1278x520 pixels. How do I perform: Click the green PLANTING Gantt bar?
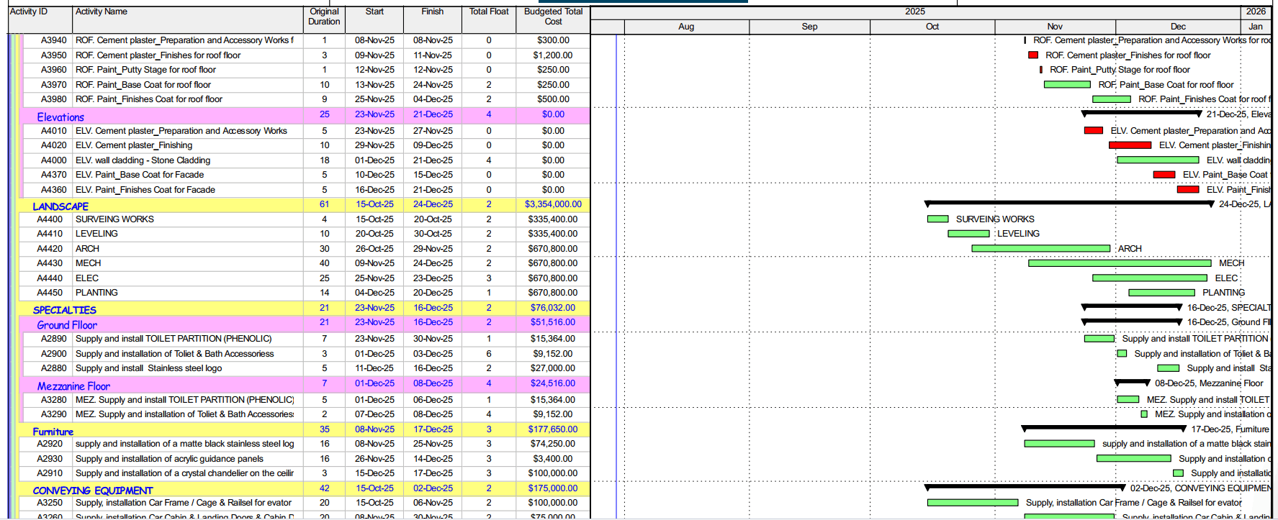click(x=1161, y=293)
